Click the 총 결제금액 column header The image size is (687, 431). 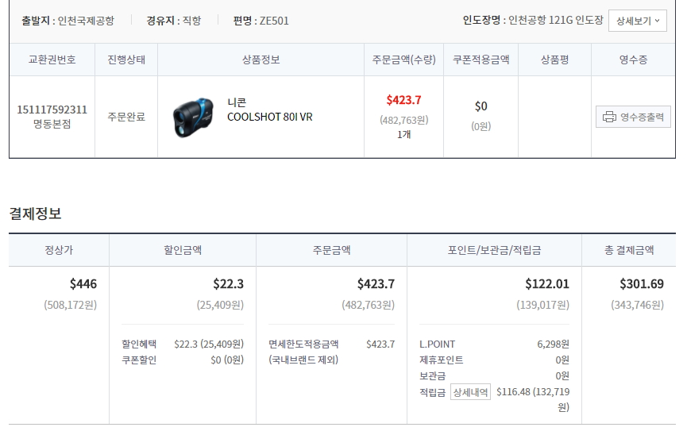pyautogui.click(x=629, y=250)
